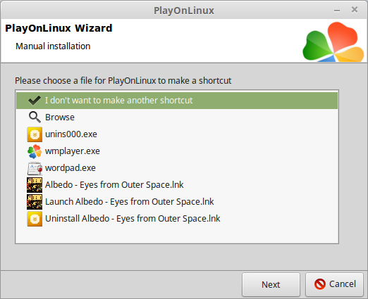Click the unins000.exe installer icon
Image resolution: width=368 pixels, height=299 pixels.
35,134
